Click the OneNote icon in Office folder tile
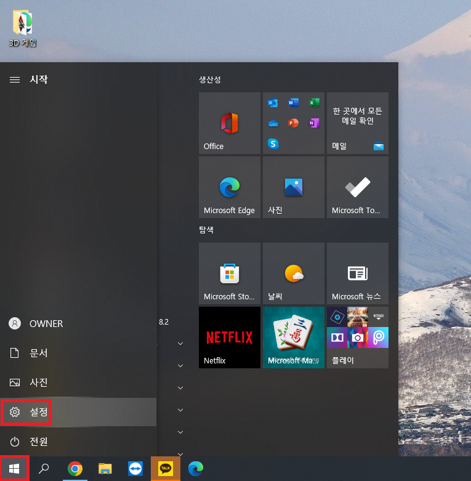The width and height of the screenshot is (471, 481). pyautogui.click(x=314, y=123)
